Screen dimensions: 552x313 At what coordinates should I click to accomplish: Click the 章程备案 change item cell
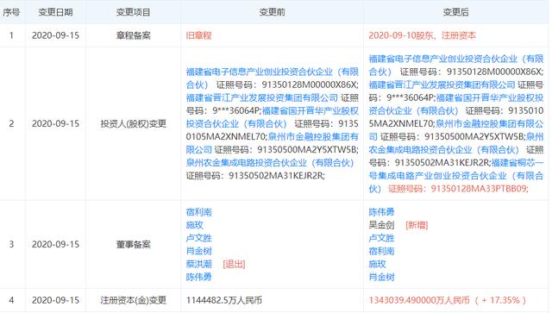(x=133, y=35)
